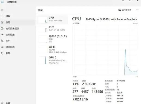Screen dimensions: 141x104
Task: Select the Wi-Fi WLAN entry
Action: click(x=53, y=50)
